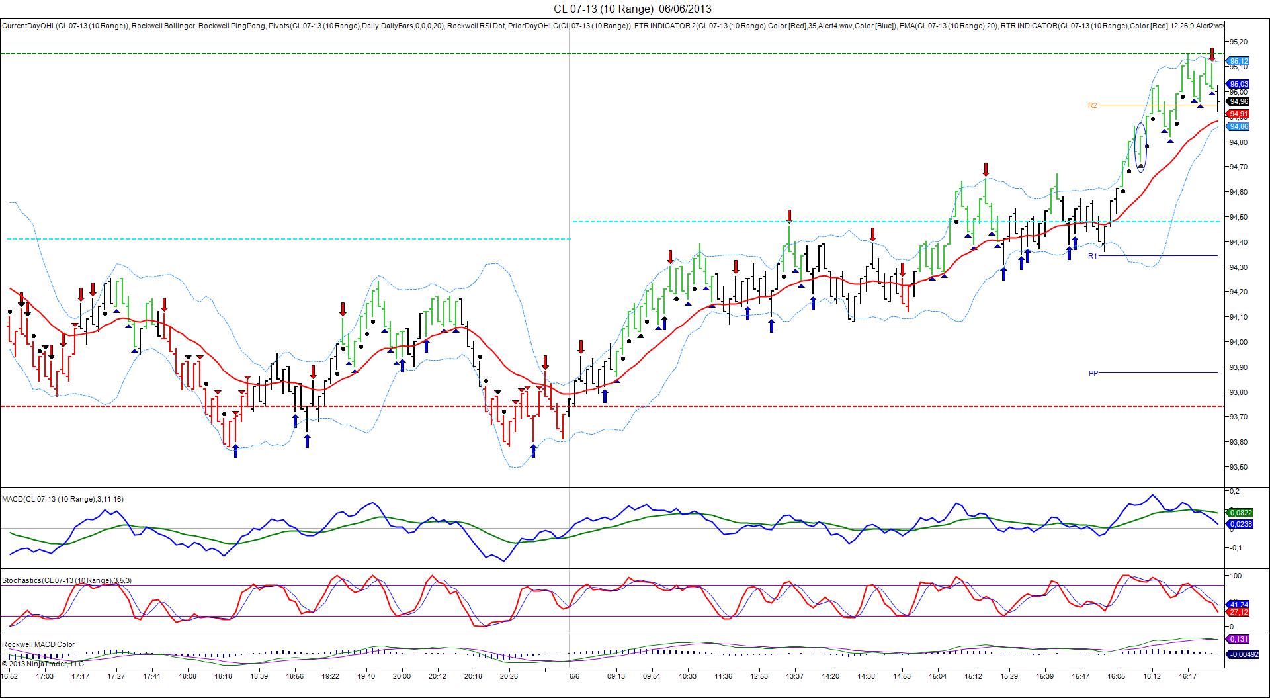Click the blue ellipse drawn around a price bar
1270x698 pixels.
[1140, 147]
